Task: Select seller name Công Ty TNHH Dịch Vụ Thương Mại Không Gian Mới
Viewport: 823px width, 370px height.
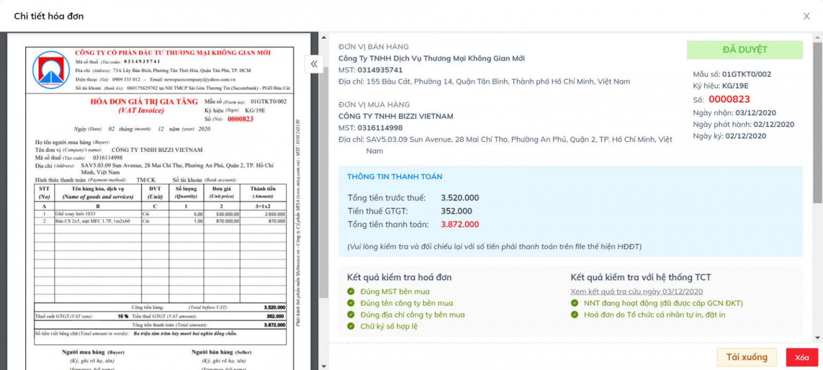Action: click(x=432, y=58)
